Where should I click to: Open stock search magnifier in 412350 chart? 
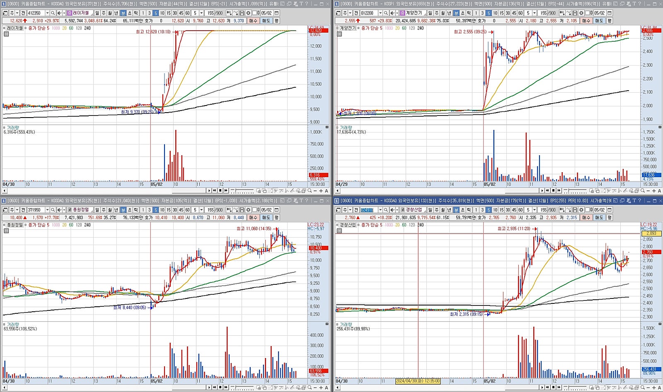coord(53,13)
